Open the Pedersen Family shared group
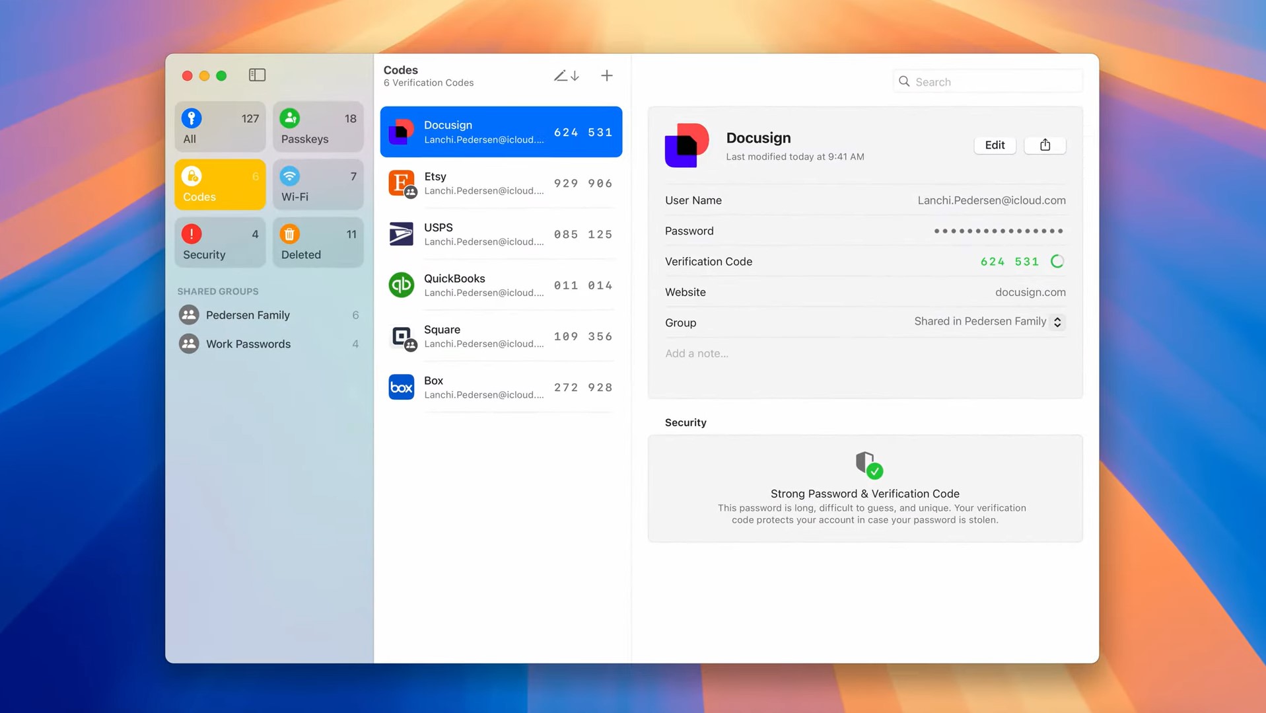Viewport: 1266px width, 713px height. tap(248, 315)
